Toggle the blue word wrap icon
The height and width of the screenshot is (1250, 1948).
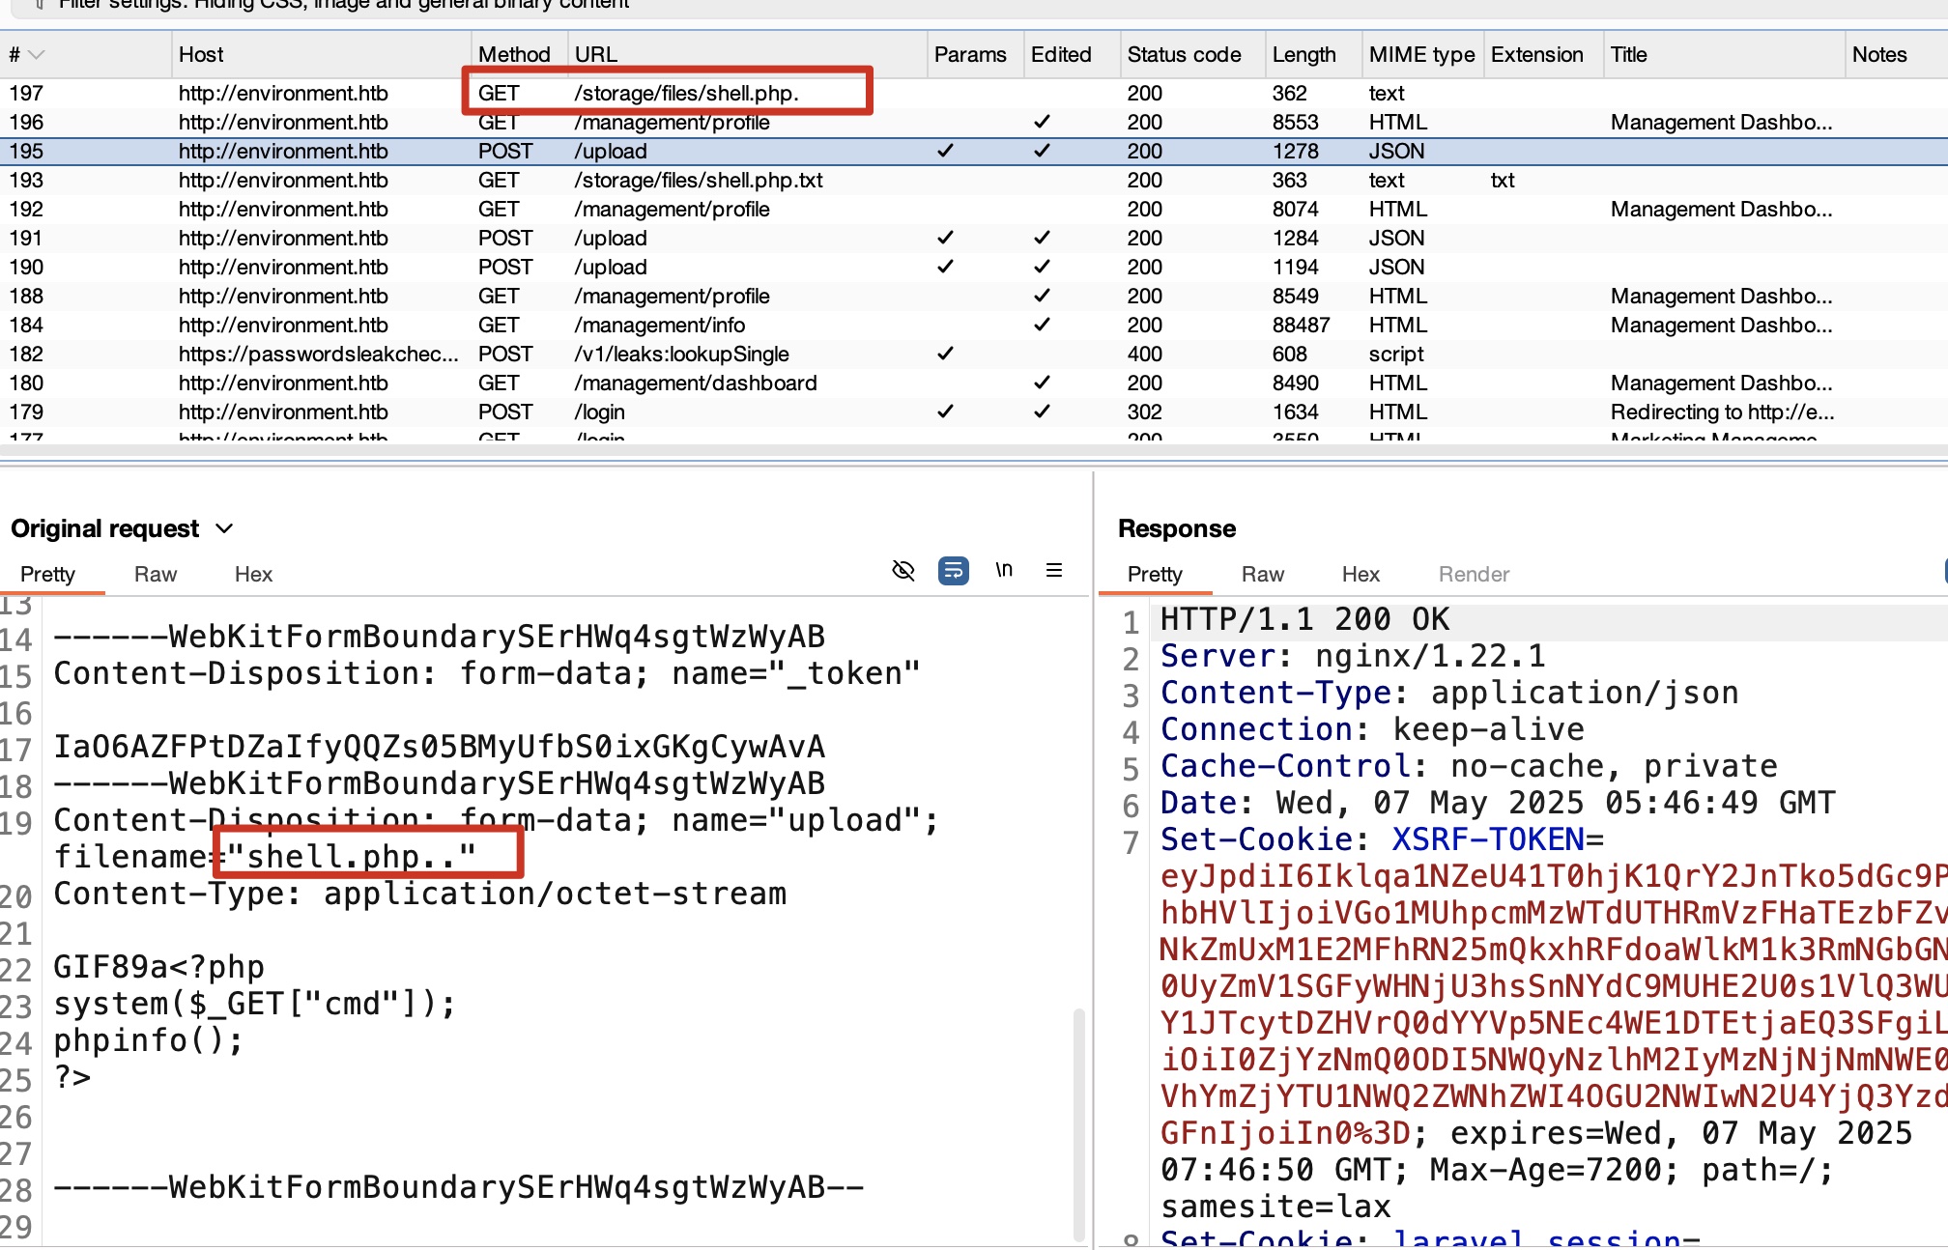click(x=953, y=570)
